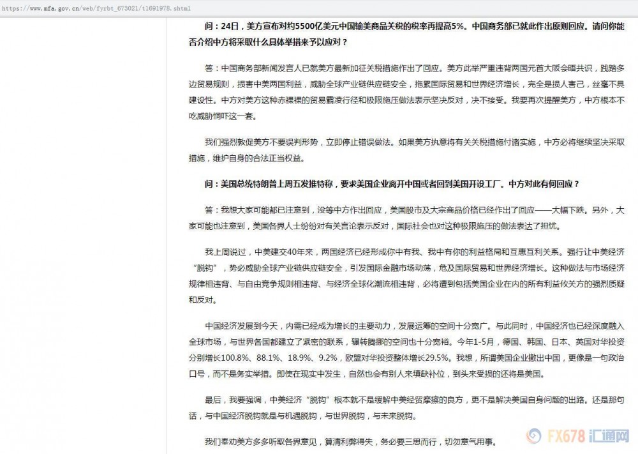638x454 pixels.
Task: Click the line starting '口号，而不是务实举措'
Action: 367,374
